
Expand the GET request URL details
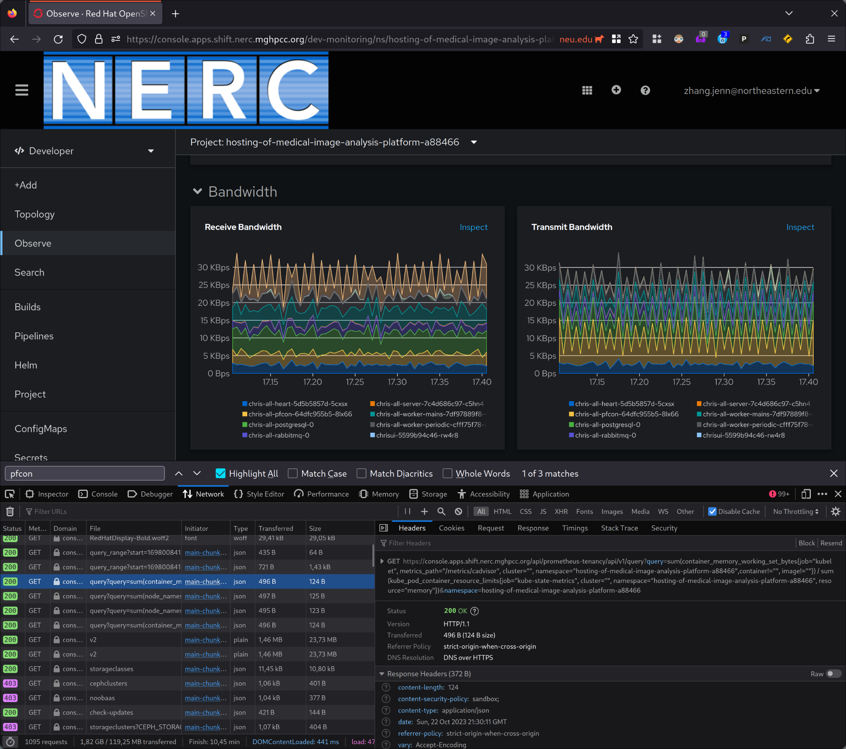[382, 561]
